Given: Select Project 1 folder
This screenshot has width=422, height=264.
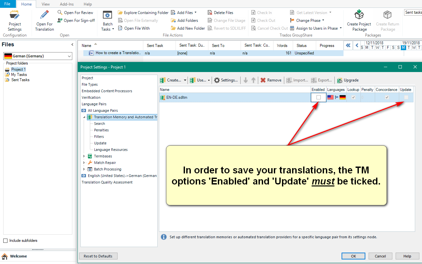Looking at the screenshot, I should coord(18,69).
